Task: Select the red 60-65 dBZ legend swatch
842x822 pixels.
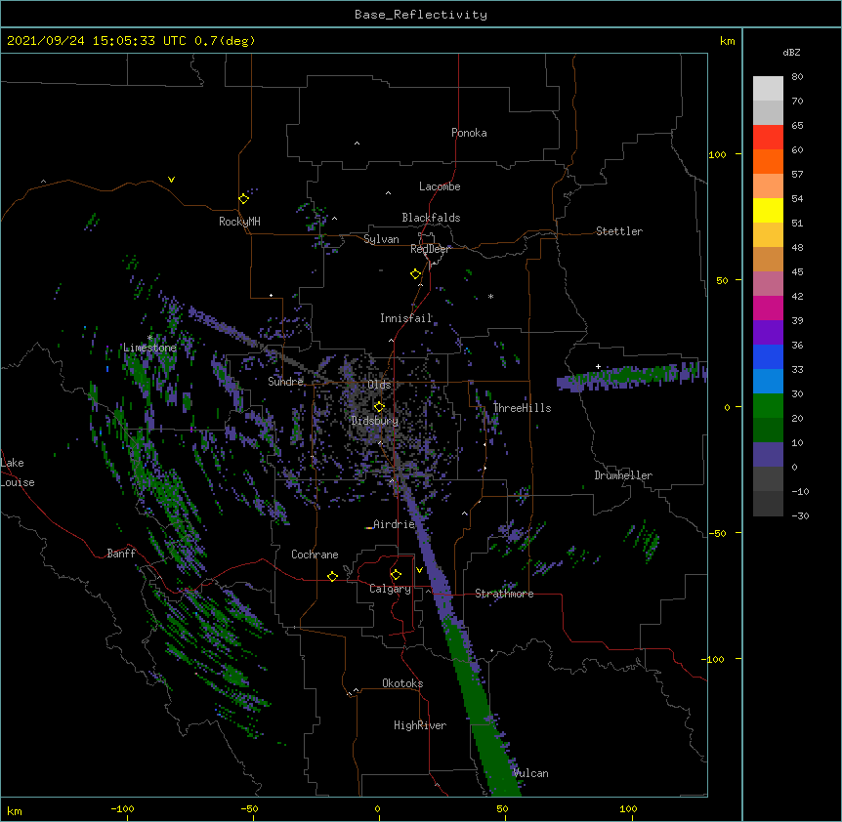Action: (768, 138)
